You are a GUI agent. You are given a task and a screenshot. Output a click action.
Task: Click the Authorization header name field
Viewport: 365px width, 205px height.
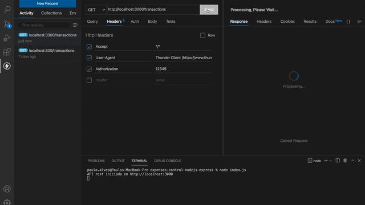pos(123,69)
